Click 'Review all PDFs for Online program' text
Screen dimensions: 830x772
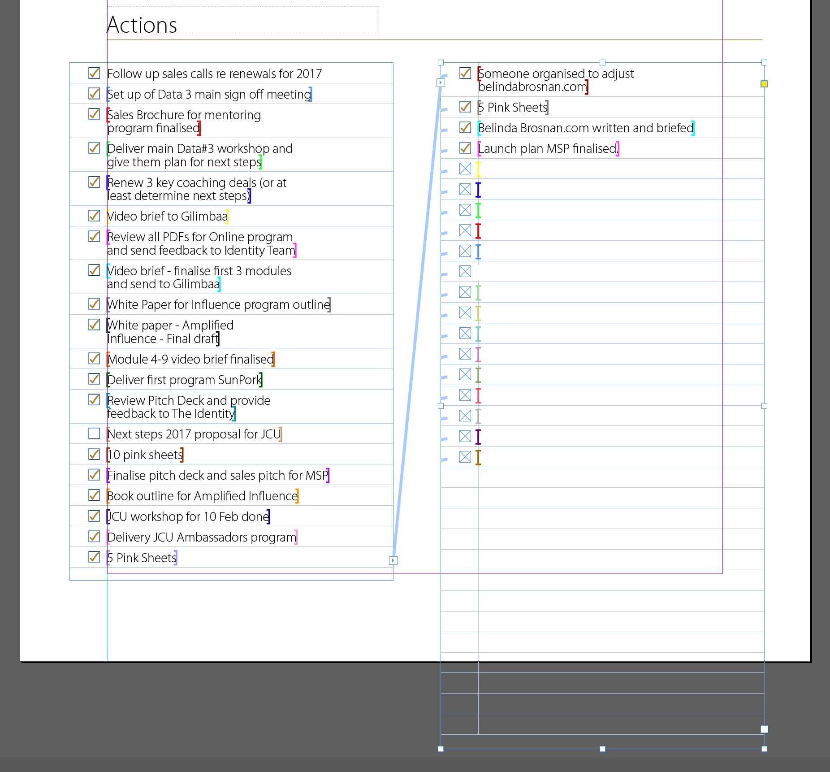pyautogui.click(x=200, y=237)
